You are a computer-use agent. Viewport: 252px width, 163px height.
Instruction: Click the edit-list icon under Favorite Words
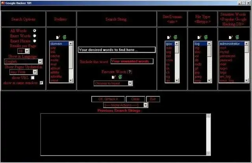[x=113, y=77]
